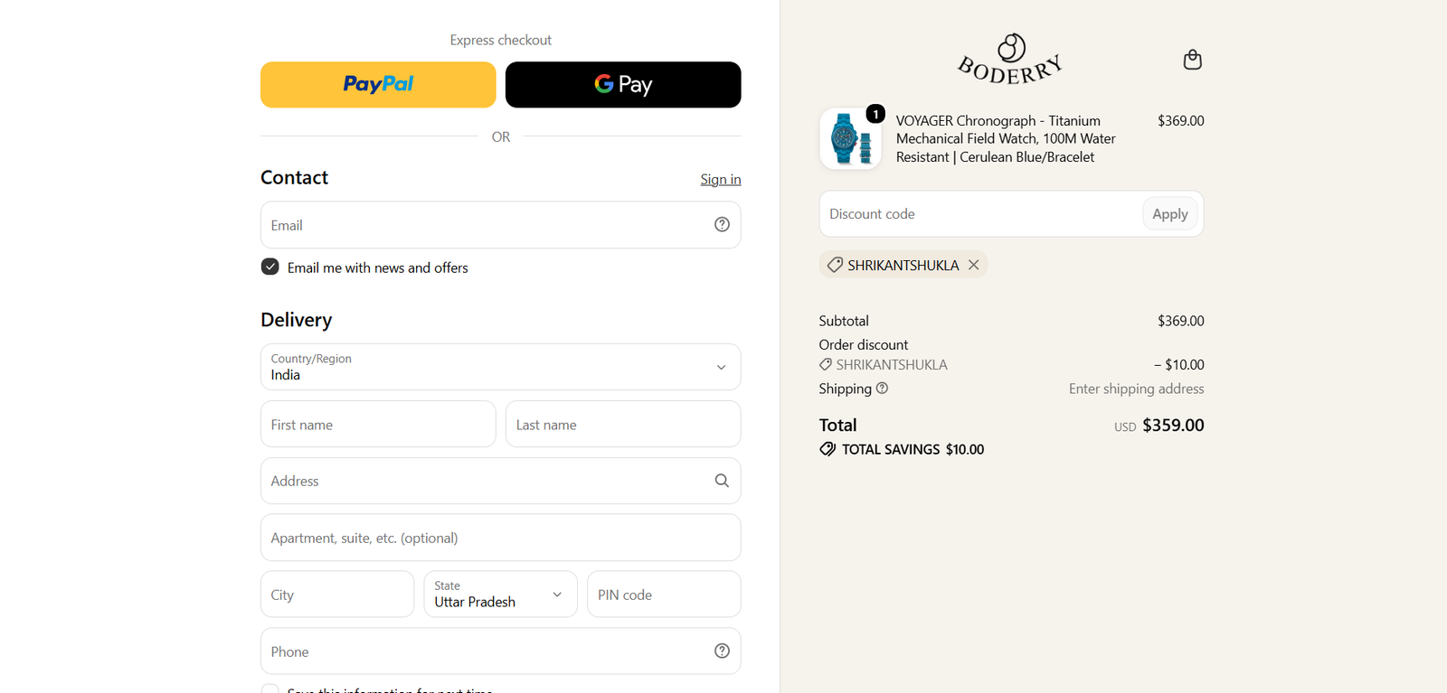This screenshot has width=1447, height=693.
Task: Click the Address search magnifier icon
Action: pyautogui.click(x=722, y=481)
